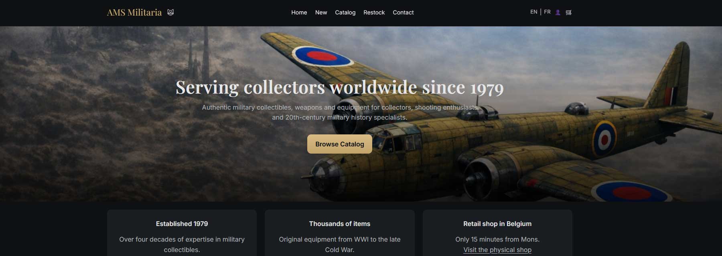The image size is (722, 256).
Task: Click the fox logo icon beside AMS Militaria
Action: point(170,12)
